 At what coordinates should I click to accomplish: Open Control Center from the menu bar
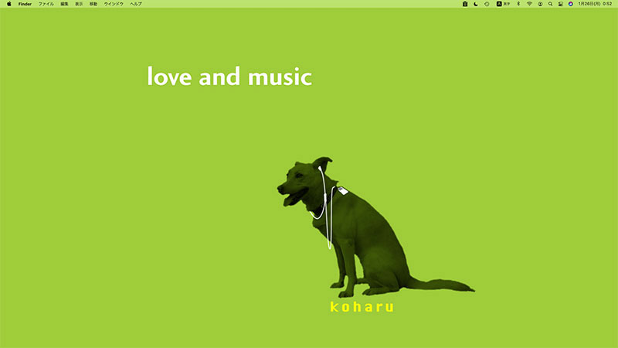(x=560, y=4)
